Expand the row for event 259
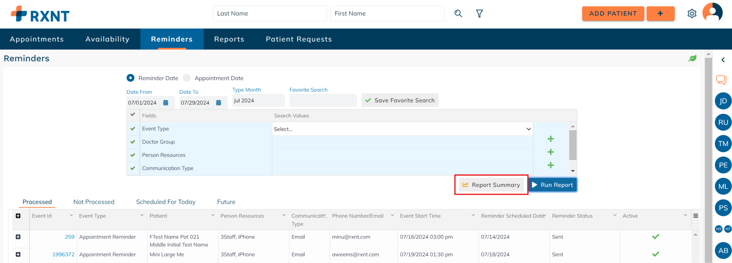Screen dimensions: 732x263 coord(18,237)
